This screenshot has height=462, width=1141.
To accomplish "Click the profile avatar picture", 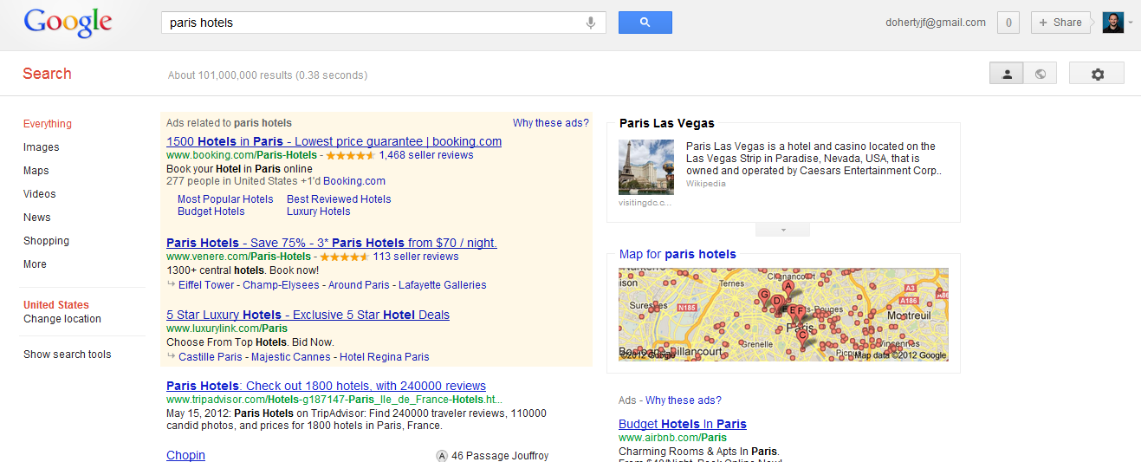I will click(x=1112, y=23).
